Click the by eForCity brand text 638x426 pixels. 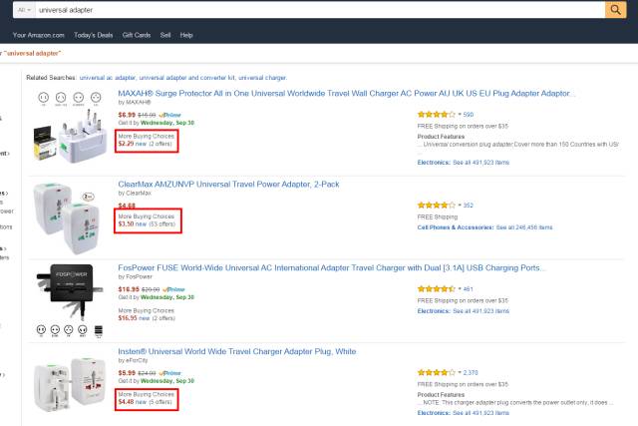point(133,360)
